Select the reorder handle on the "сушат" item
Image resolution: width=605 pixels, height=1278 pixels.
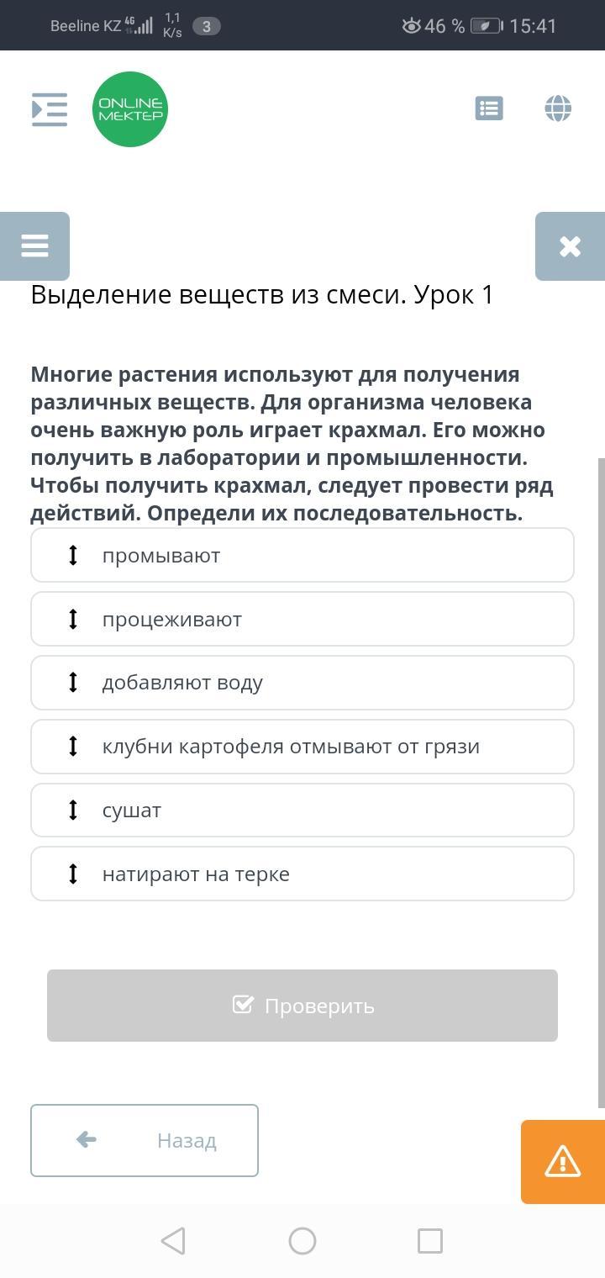click(73, 810)
